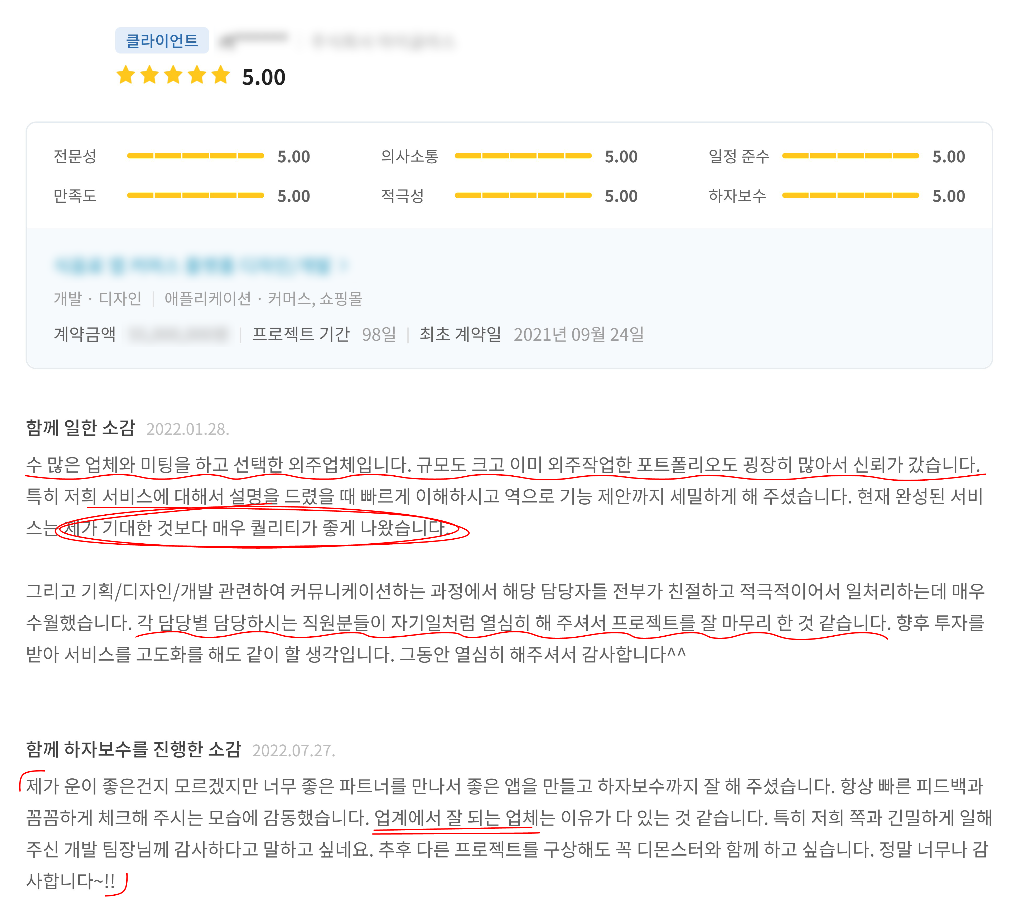Screen dimensions: 1015x917
Task: Click the 2022.07.27. review date
Action: 293,750
